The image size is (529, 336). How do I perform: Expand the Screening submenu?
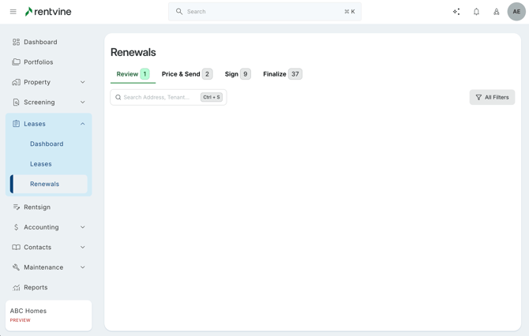coord(83,103)
